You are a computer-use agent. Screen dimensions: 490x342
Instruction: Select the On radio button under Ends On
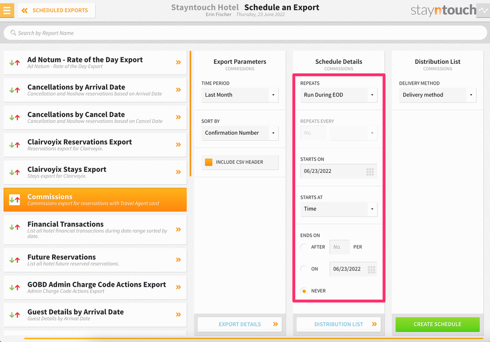coord(304,269)
